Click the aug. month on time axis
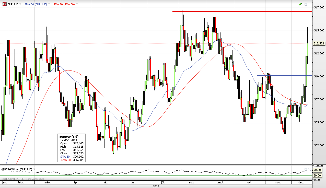 point(192,183)
